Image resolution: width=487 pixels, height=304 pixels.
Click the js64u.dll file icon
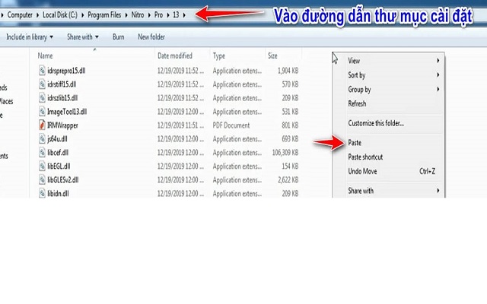coord(42,138)
